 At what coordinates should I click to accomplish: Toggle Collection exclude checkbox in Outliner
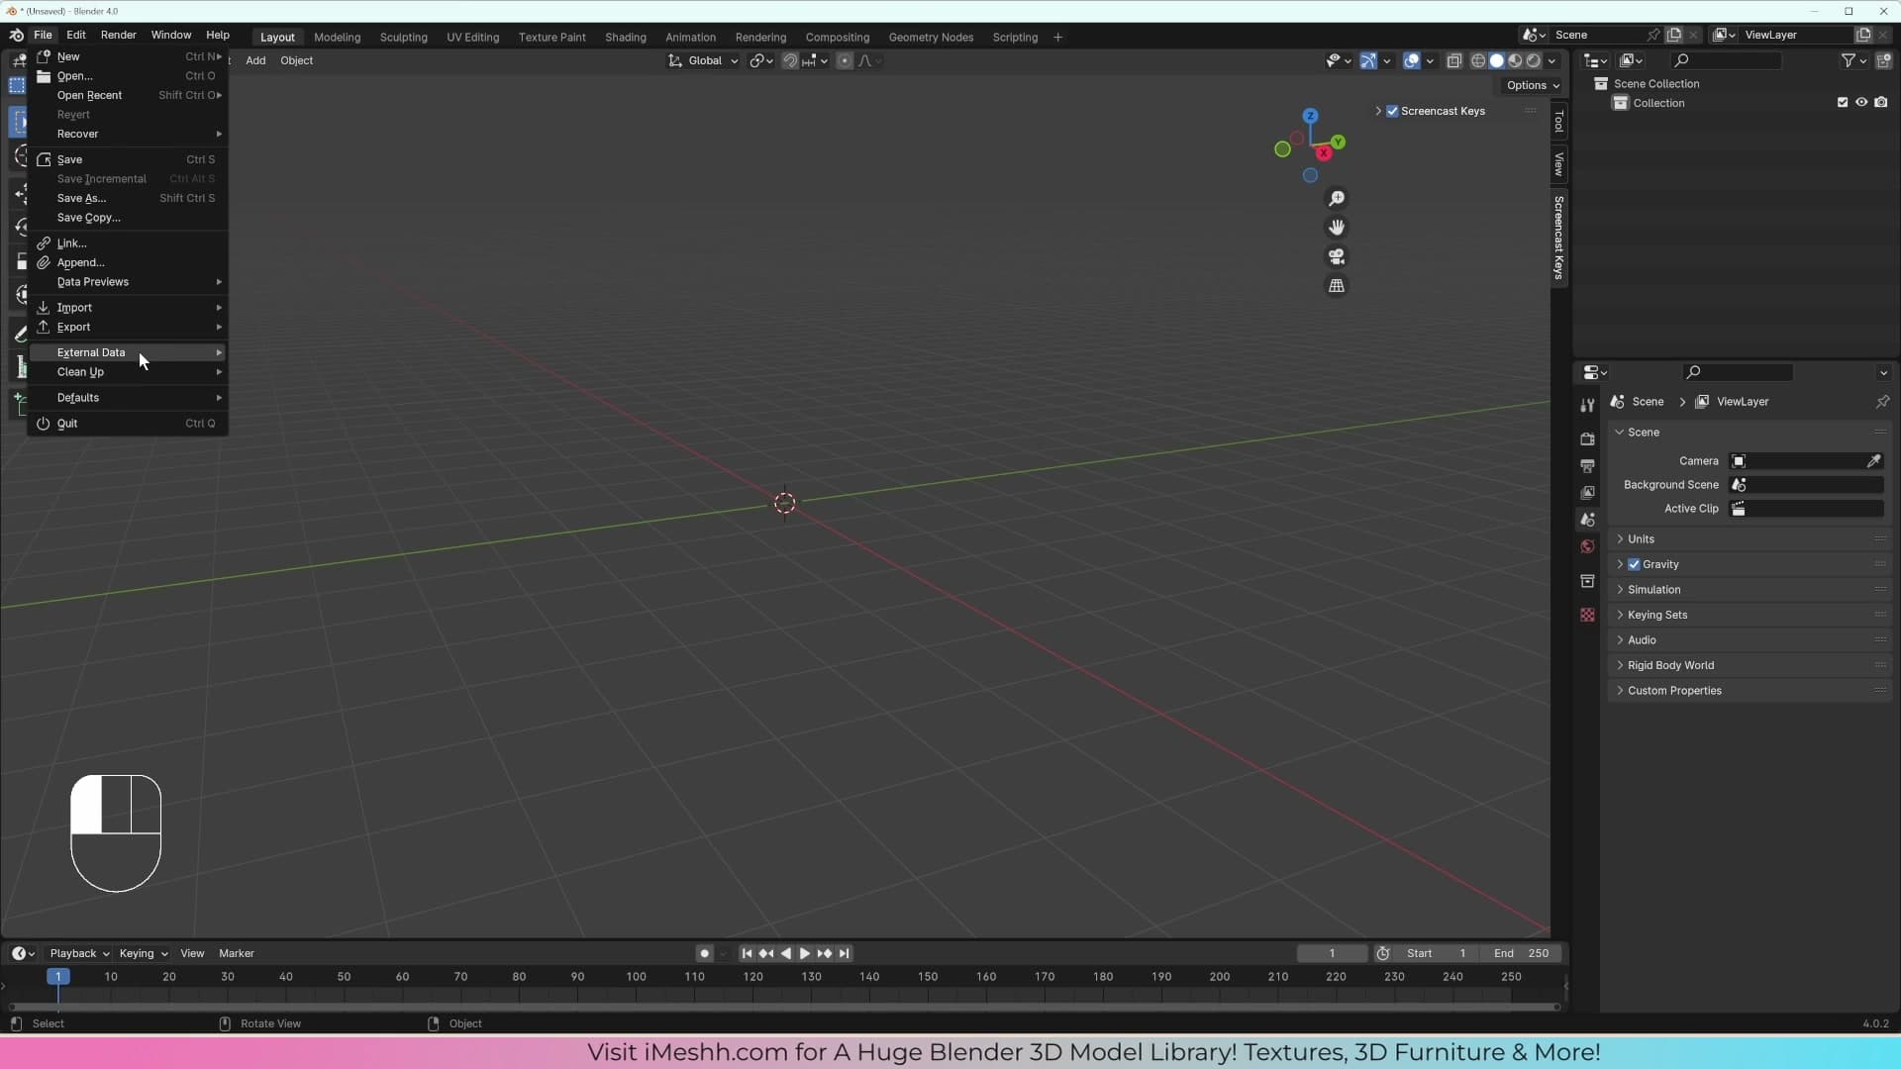[1843, 103]
